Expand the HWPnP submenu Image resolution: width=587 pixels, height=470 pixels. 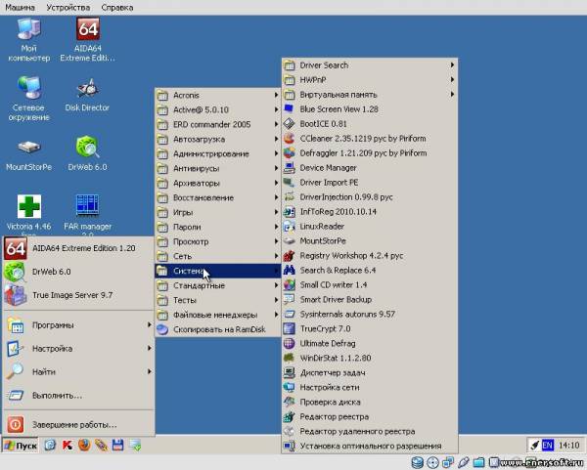click(370, 80)
